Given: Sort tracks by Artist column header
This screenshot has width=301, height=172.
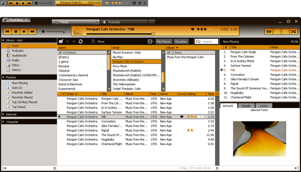Looking at the screenshot, I should pyautogui.click(x=83, y=94).
